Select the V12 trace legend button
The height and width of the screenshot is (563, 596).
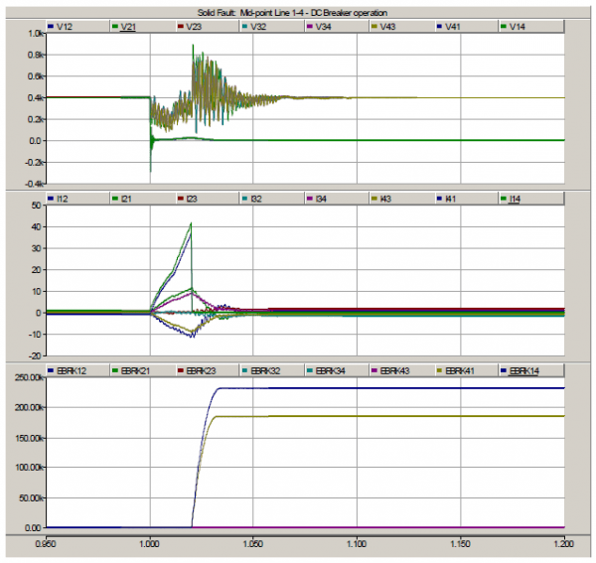point(77,27)
